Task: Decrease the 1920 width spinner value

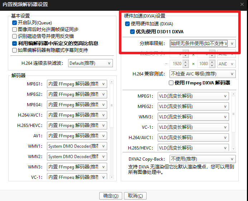Action: coord(186,66)
